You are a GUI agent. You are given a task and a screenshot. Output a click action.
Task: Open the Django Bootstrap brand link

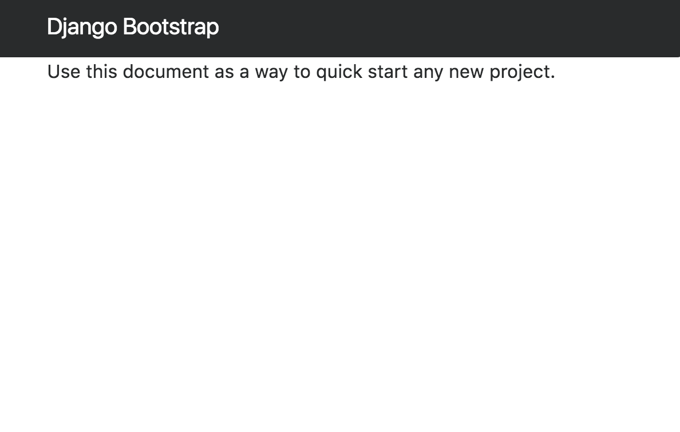tap(133, 28)
